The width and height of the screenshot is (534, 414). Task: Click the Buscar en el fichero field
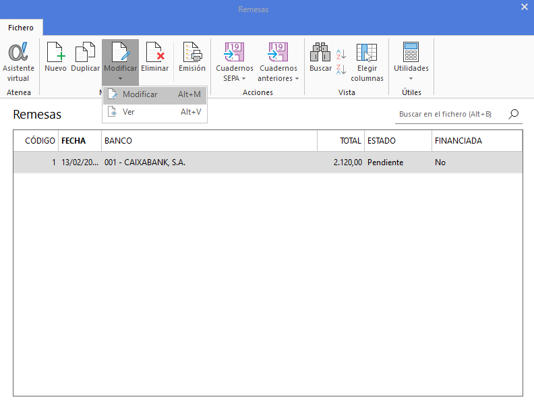click(x=450, y=114)
